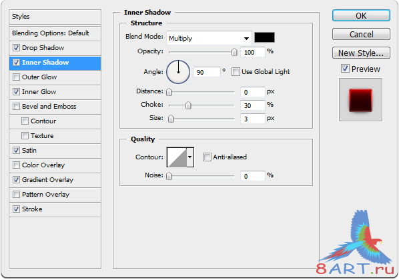The height and width of the screenshot is (280, 399).
Task: Turn on the Anti-aliased checkbox
Action: coord(207,157)
